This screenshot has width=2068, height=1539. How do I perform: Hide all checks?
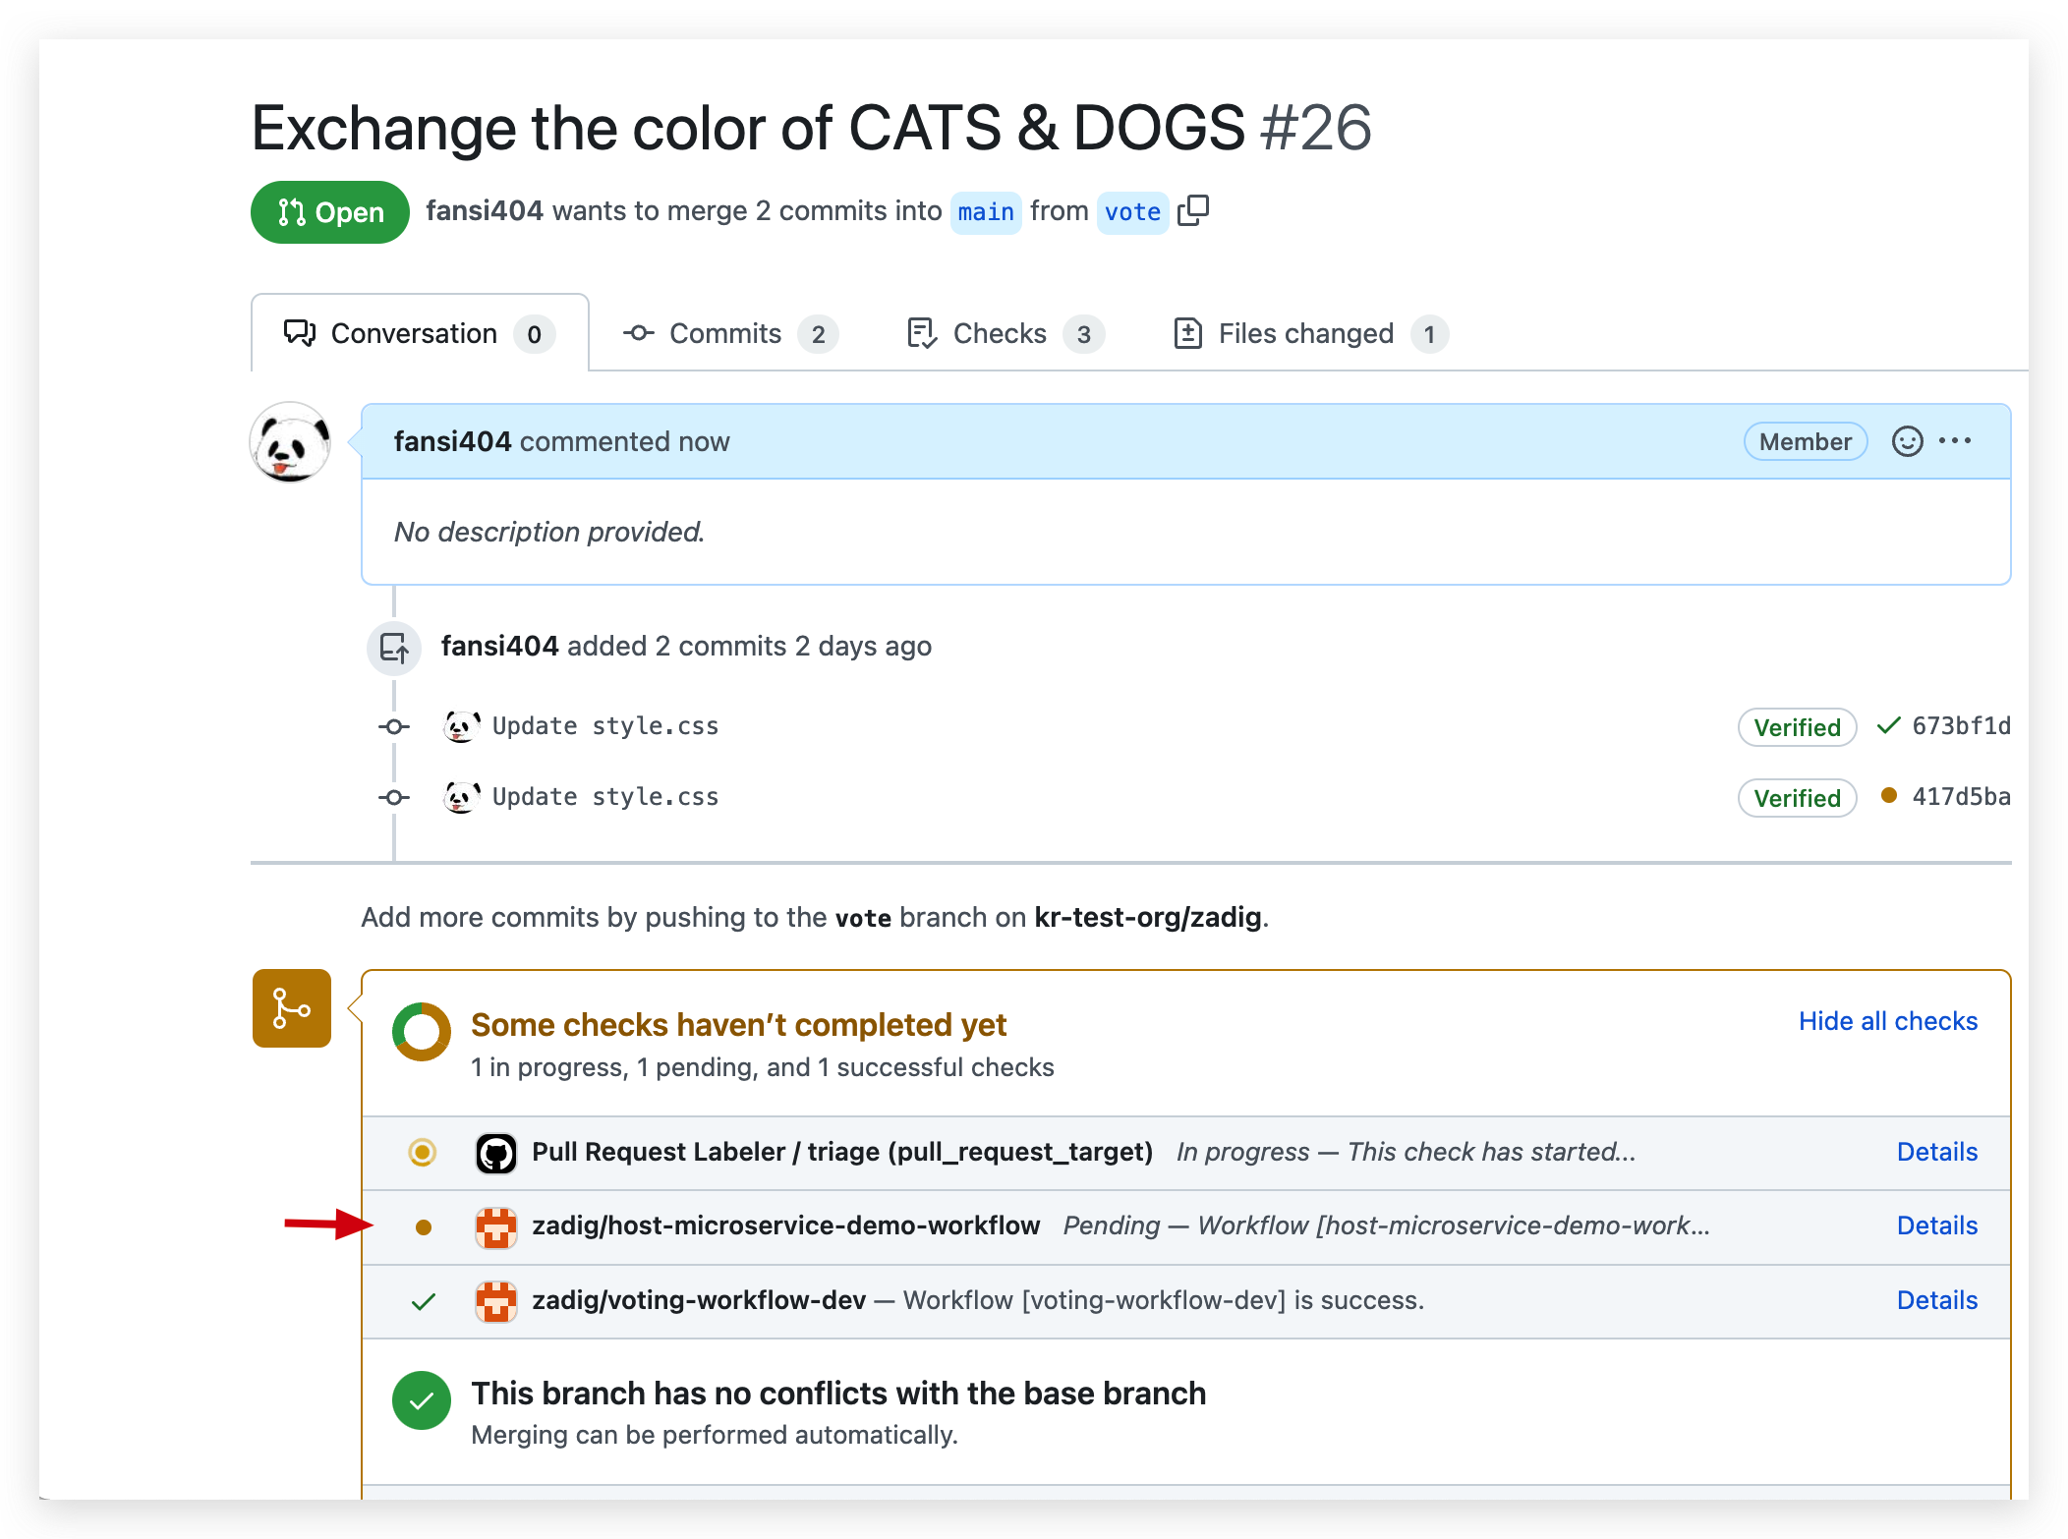point(1887,1021)
